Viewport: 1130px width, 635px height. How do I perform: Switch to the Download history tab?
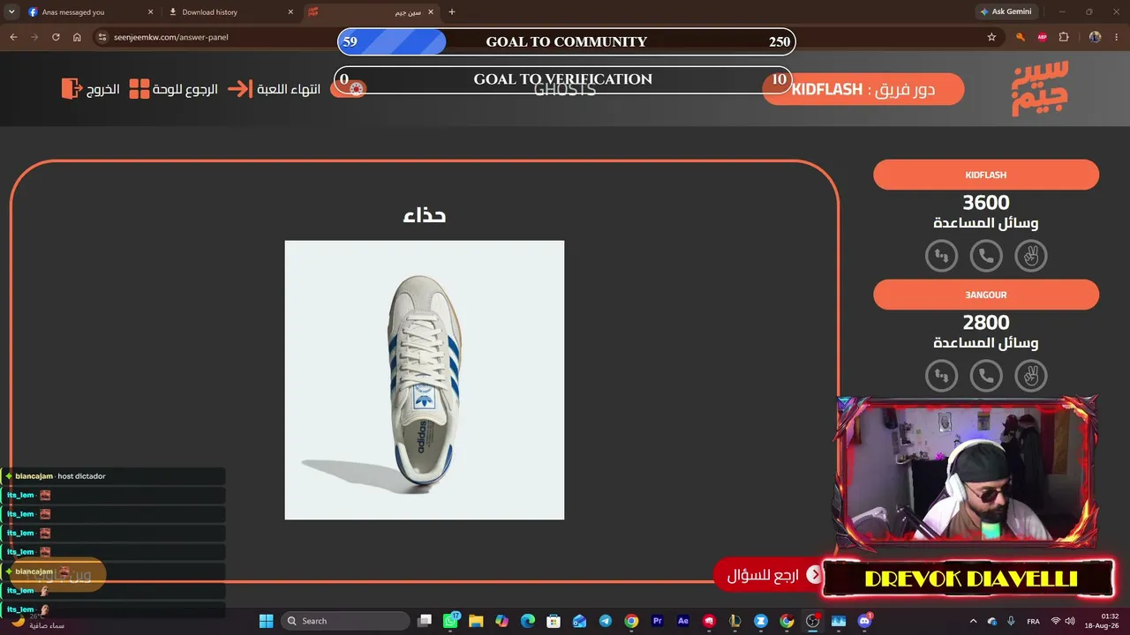pos(230,12)
